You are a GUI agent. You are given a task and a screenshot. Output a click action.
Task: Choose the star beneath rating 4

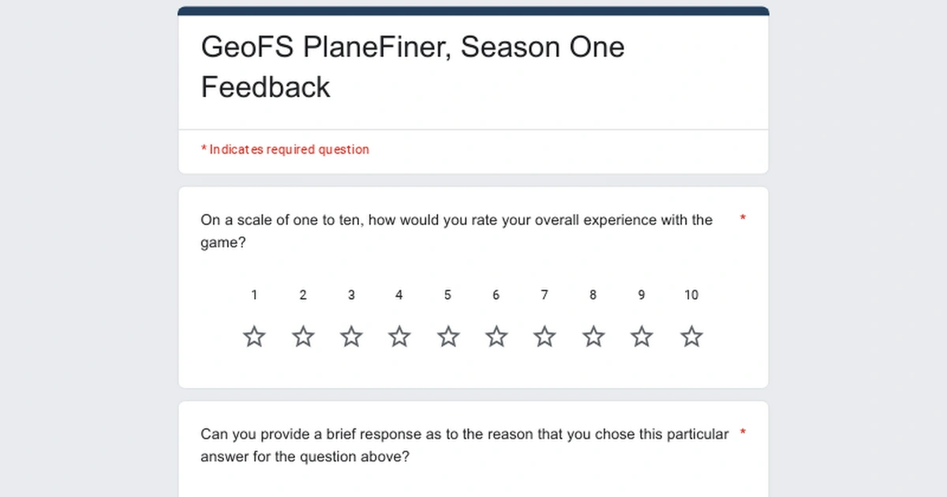pyautogui.click(x=399, y=336)
